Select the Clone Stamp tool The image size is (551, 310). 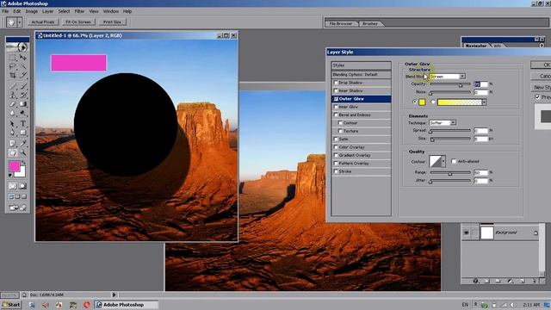[x=12, y=95]
